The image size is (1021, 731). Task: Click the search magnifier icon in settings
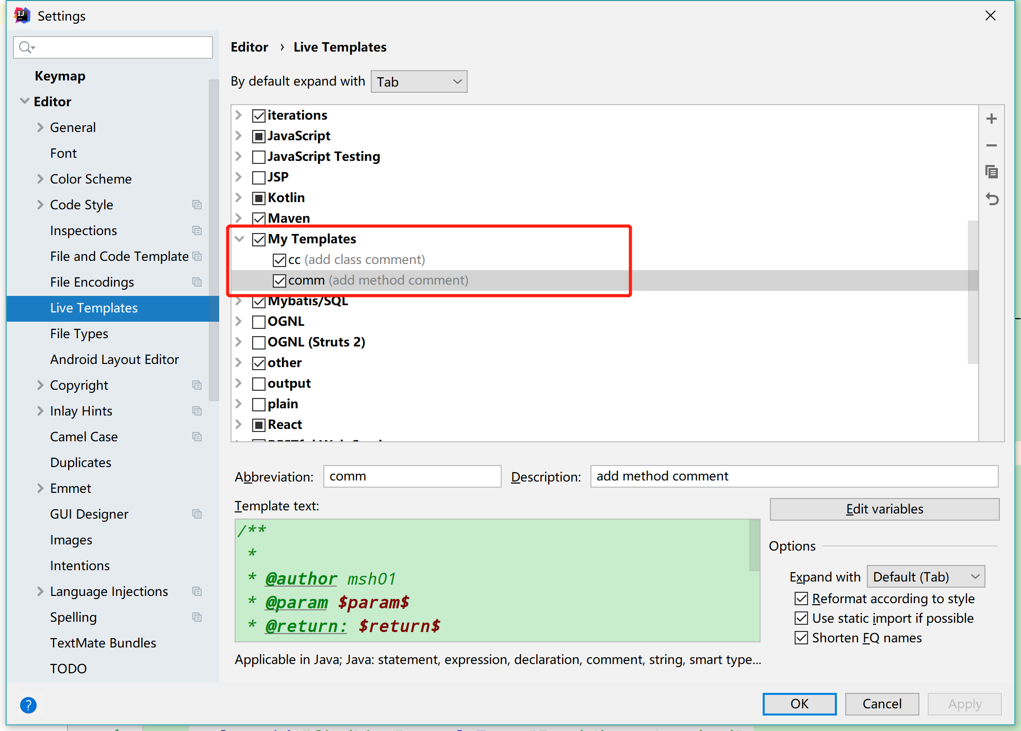tap(26, 48)
